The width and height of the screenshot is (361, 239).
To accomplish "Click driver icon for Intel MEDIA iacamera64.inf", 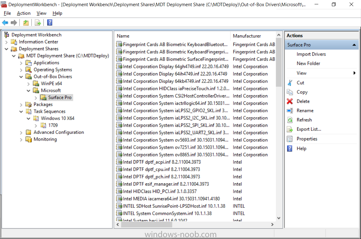I will pyautogui.click(x=119, y=199).
